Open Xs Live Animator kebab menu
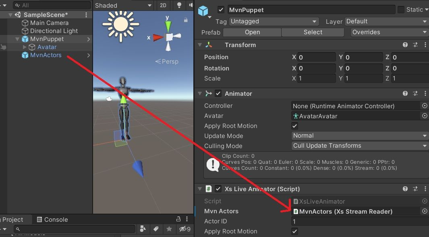 point(425,189)
